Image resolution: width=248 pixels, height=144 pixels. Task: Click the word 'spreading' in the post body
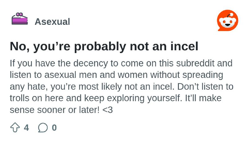point(203,75)
